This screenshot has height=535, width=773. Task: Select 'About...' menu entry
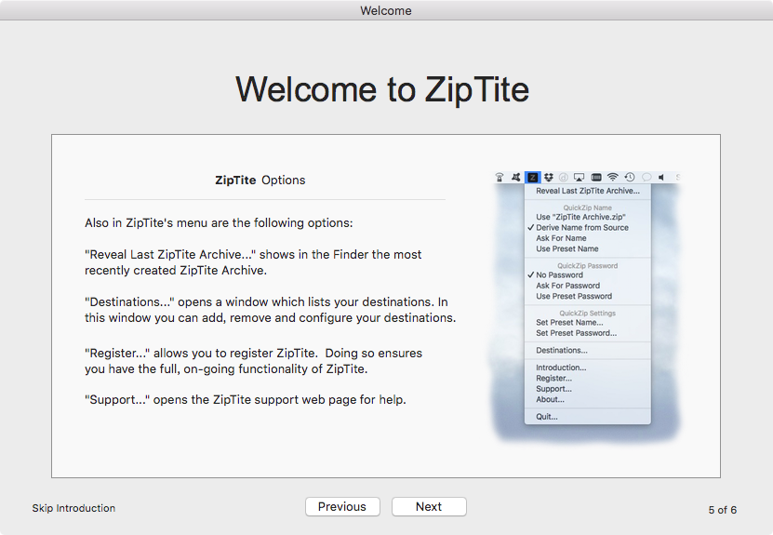pos(550,400)
